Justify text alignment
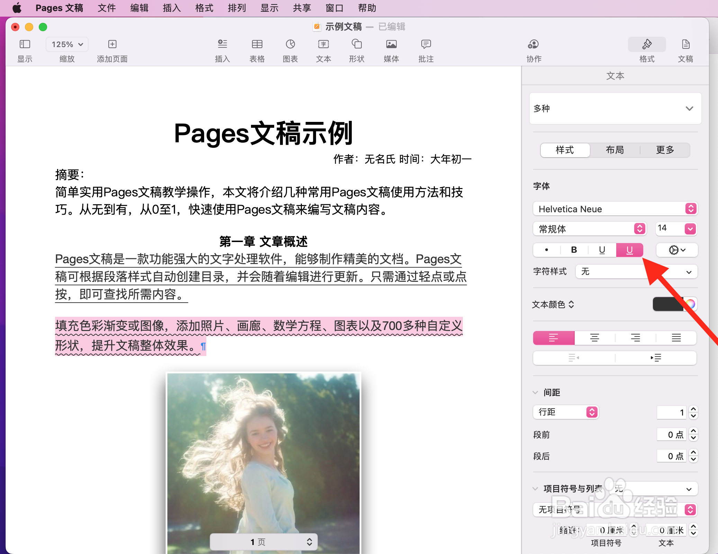 [x=676, y=338]
